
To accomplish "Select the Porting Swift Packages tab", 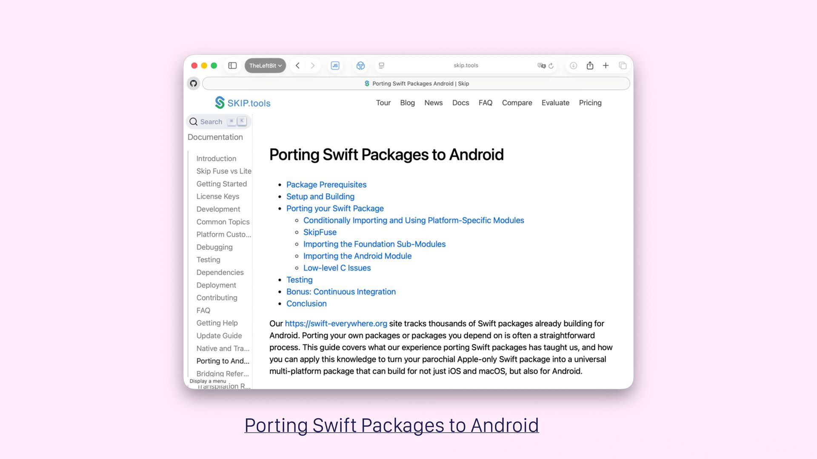I will coord(416,83).
